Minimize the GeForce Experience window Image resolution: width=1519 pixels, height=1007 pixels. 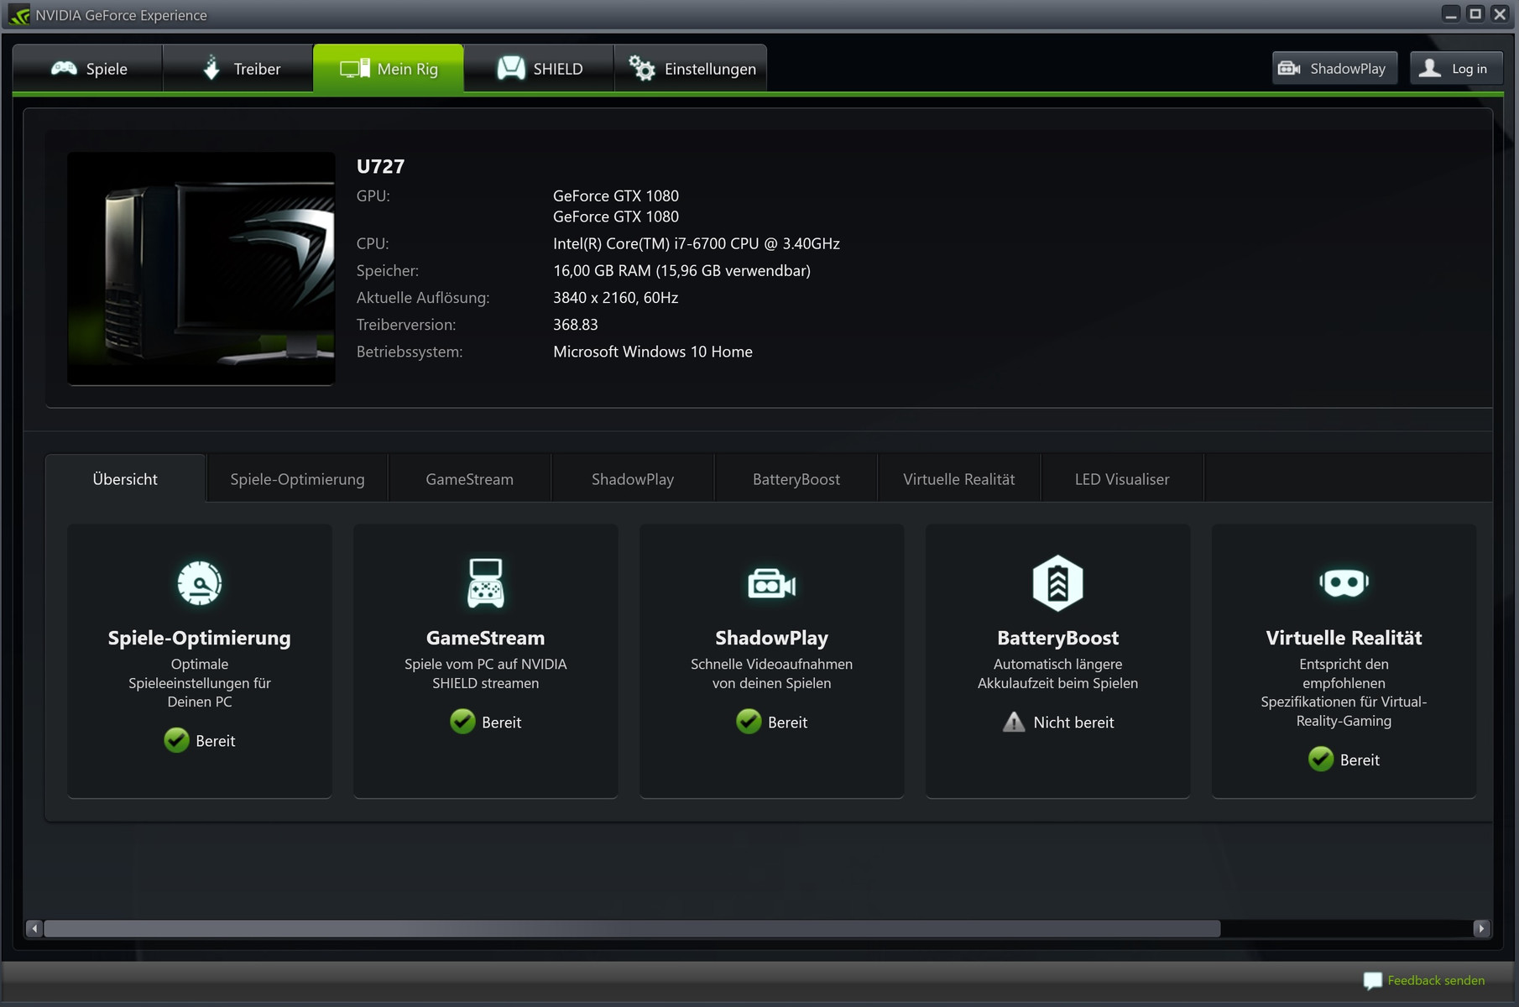(x=1451, y=14)
